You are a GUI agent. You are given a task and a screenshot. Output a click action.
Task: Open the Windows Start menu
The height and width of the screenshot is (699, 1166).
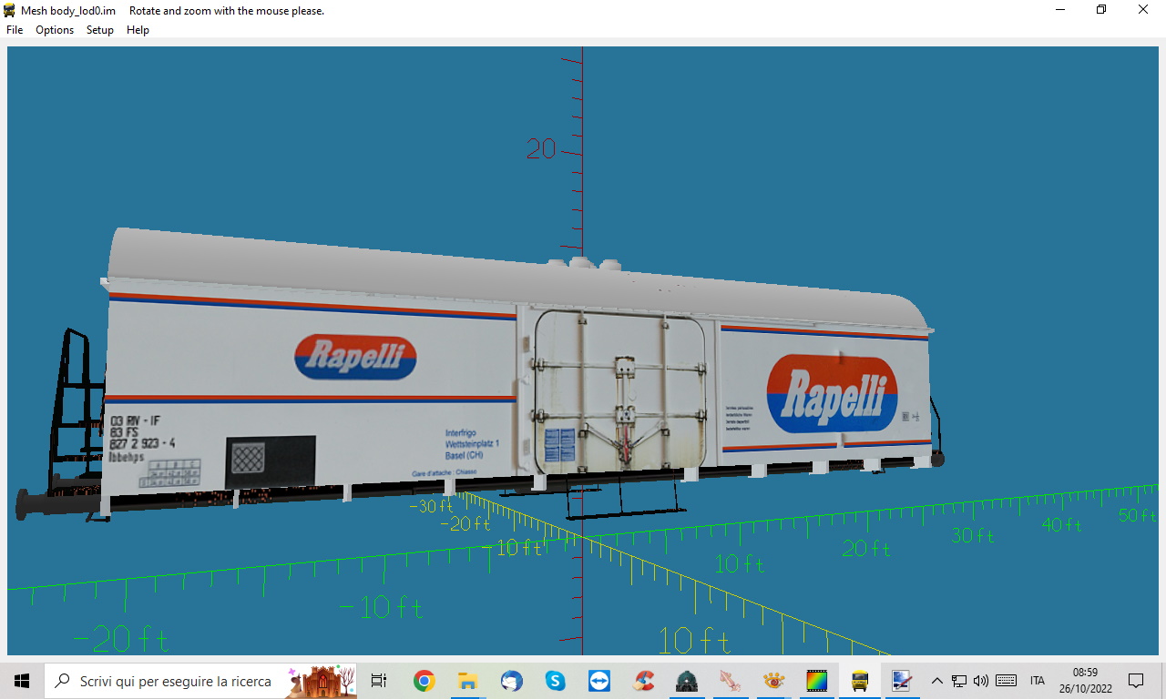coord(22,680)
